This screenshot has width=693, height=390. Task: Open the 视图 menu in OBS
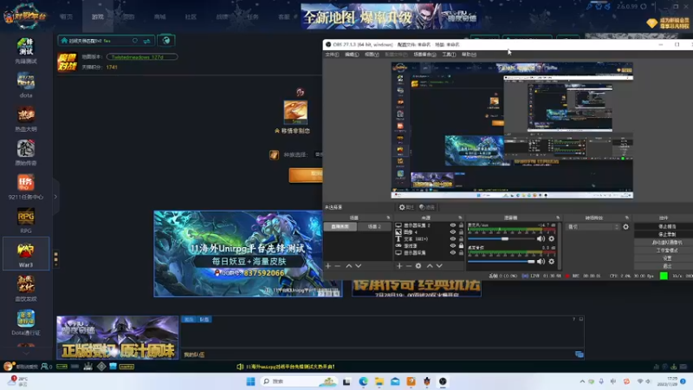pos(372,55)
